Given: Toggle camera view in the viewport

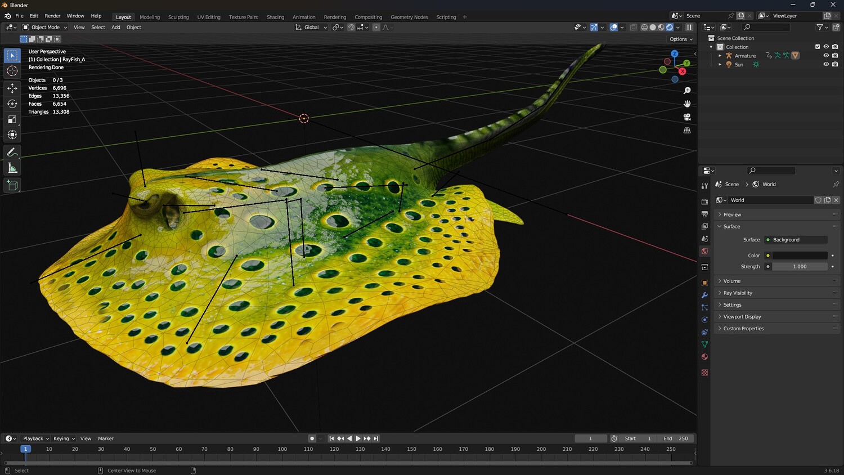Looking at the screenshot, I should (687, 117).
